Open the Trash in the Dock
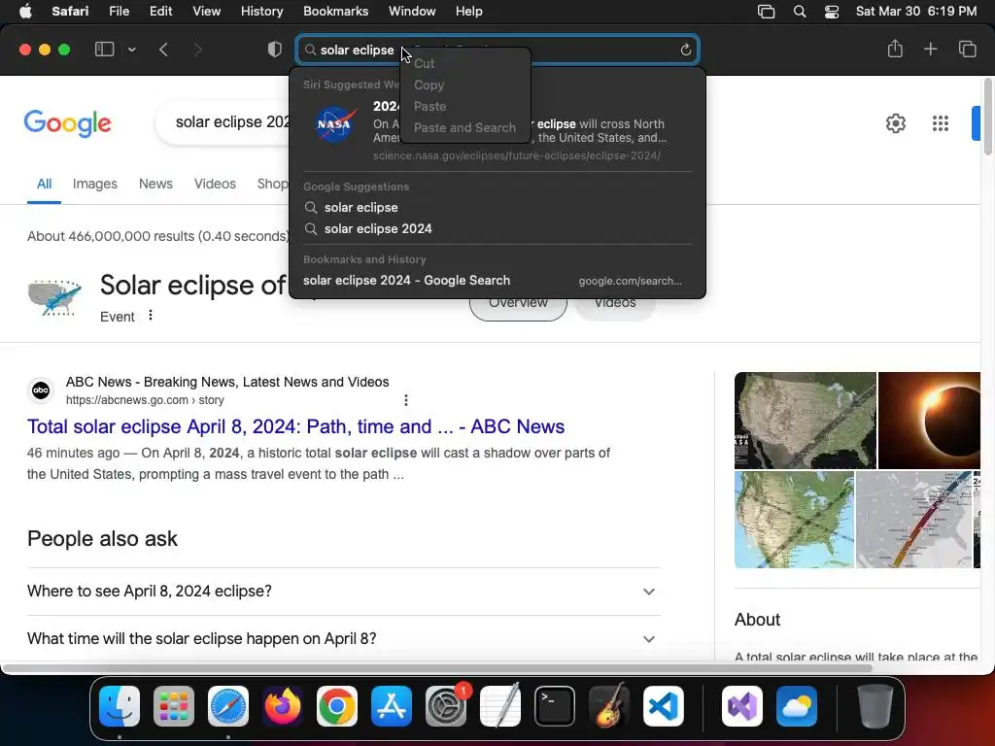Screen dimensions: 995x746 coord(875,706)
